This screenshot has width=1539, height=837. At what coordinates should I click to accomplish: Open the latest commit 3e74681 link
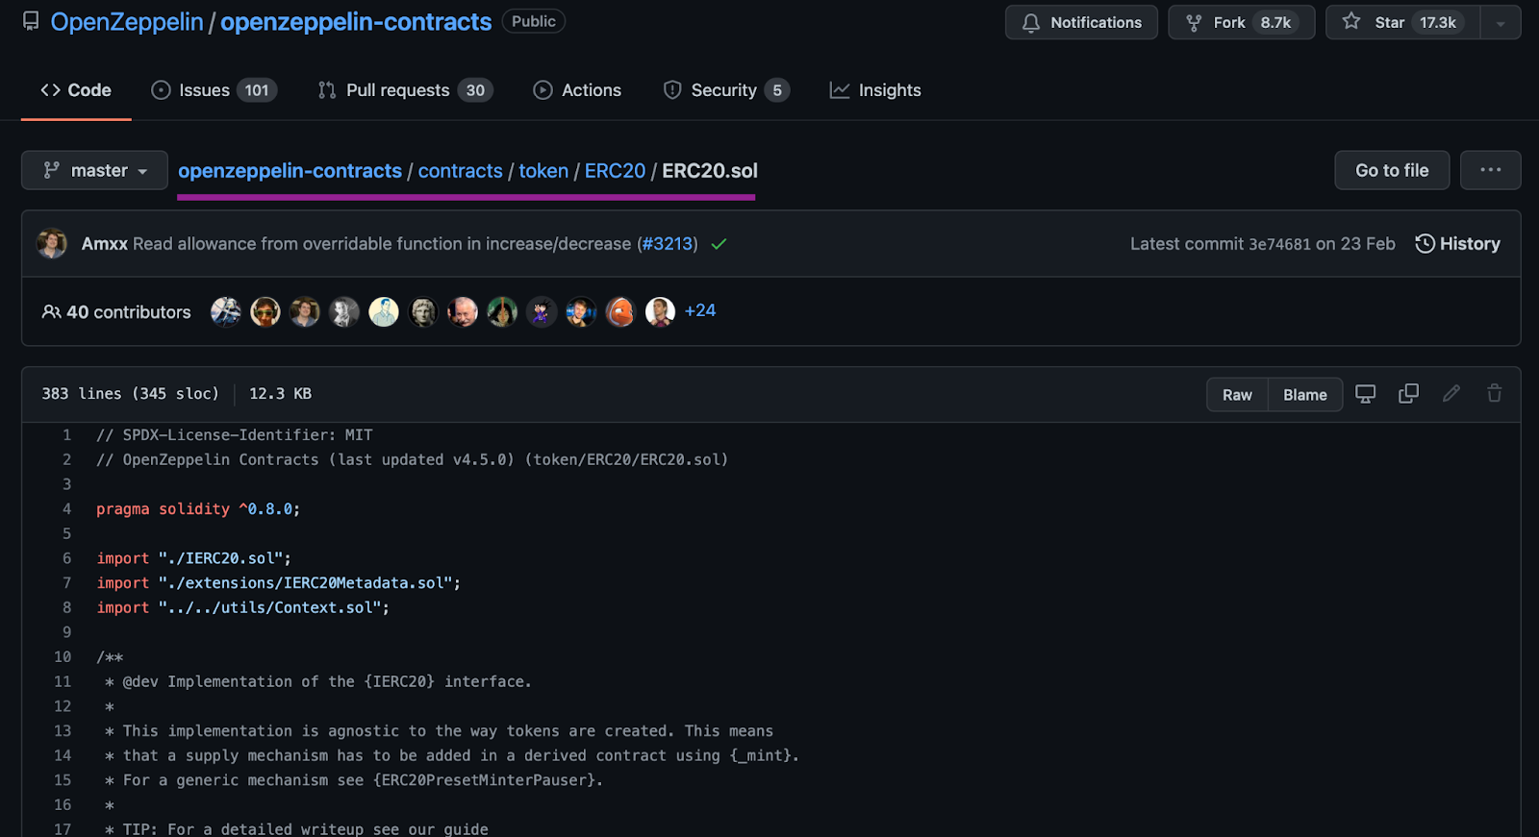coord(1279,244)
